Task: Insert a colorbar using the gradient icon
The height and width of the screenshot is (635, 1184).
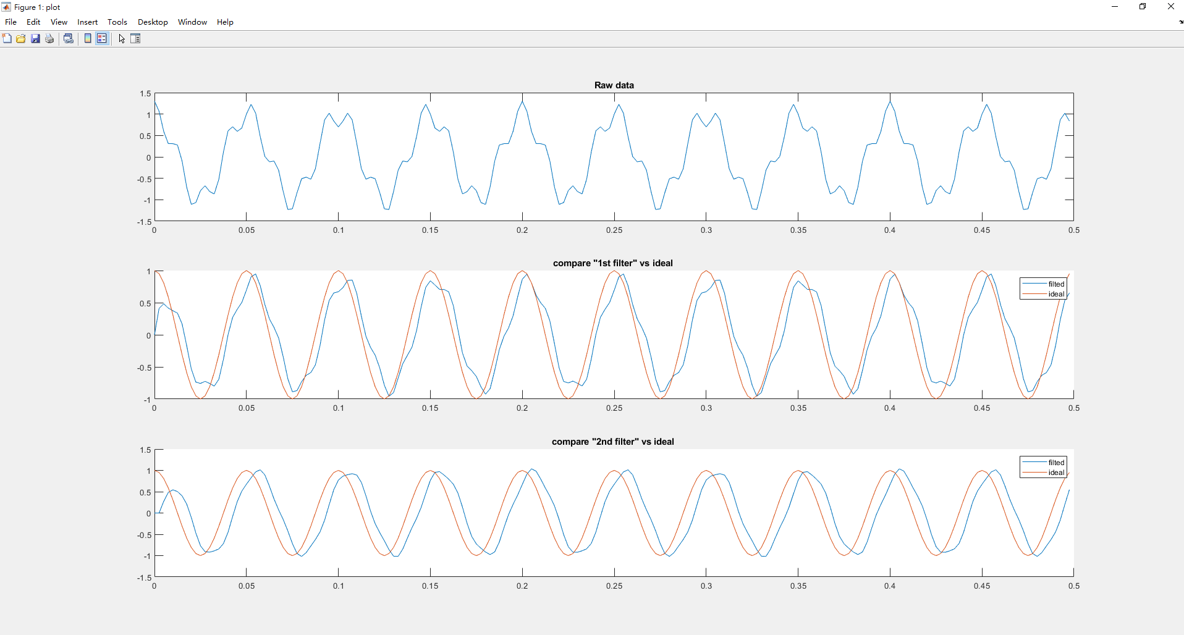Action: pyautogui.click(x=88, y=38)
